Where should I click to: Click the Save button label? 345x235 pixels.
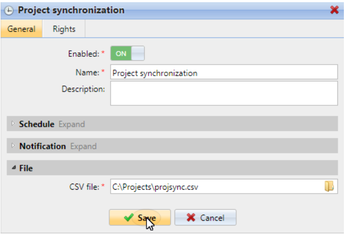pyautogui.click(x=146, y=218)
